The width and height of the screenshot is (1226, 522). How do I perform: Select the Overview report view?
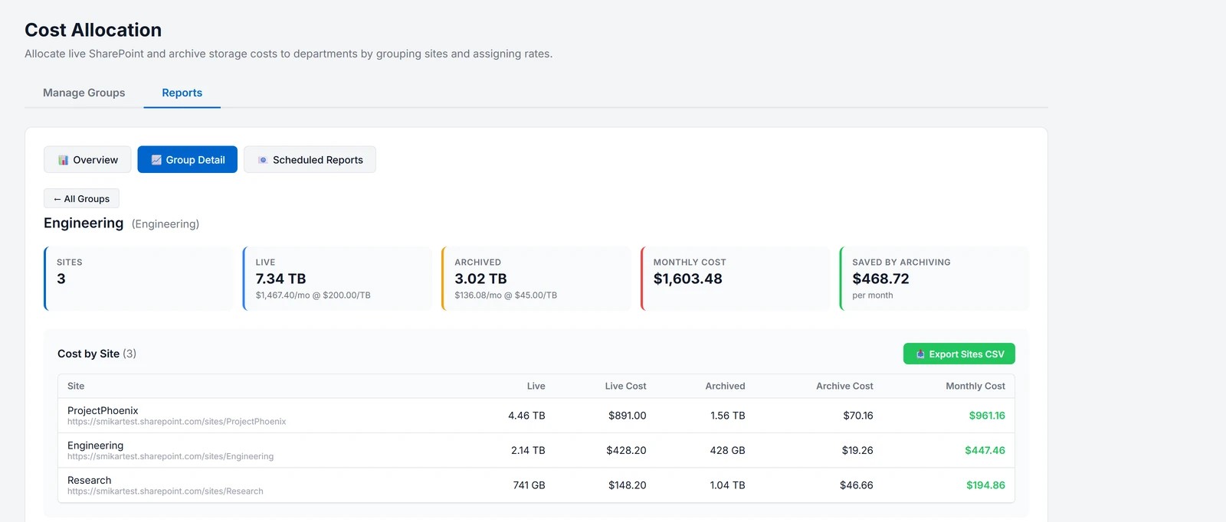click(87, 160)
